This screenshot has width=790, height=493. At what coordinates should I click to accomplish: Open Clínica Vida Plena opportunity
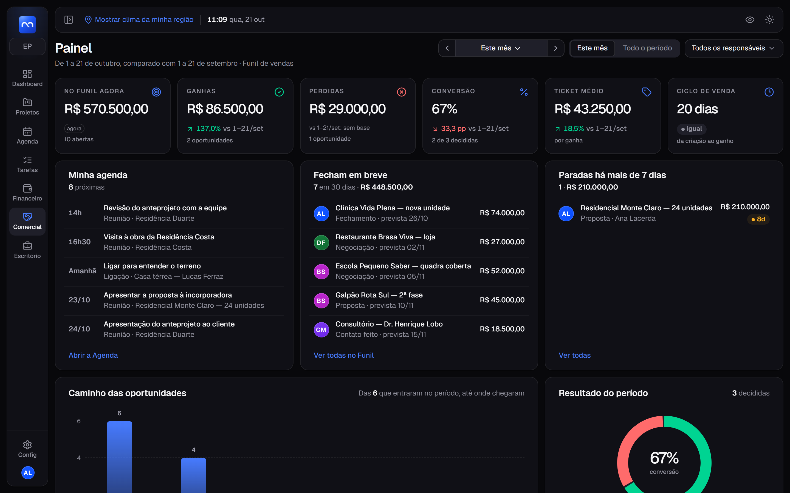pyautogui.click(x=419, y=213)
